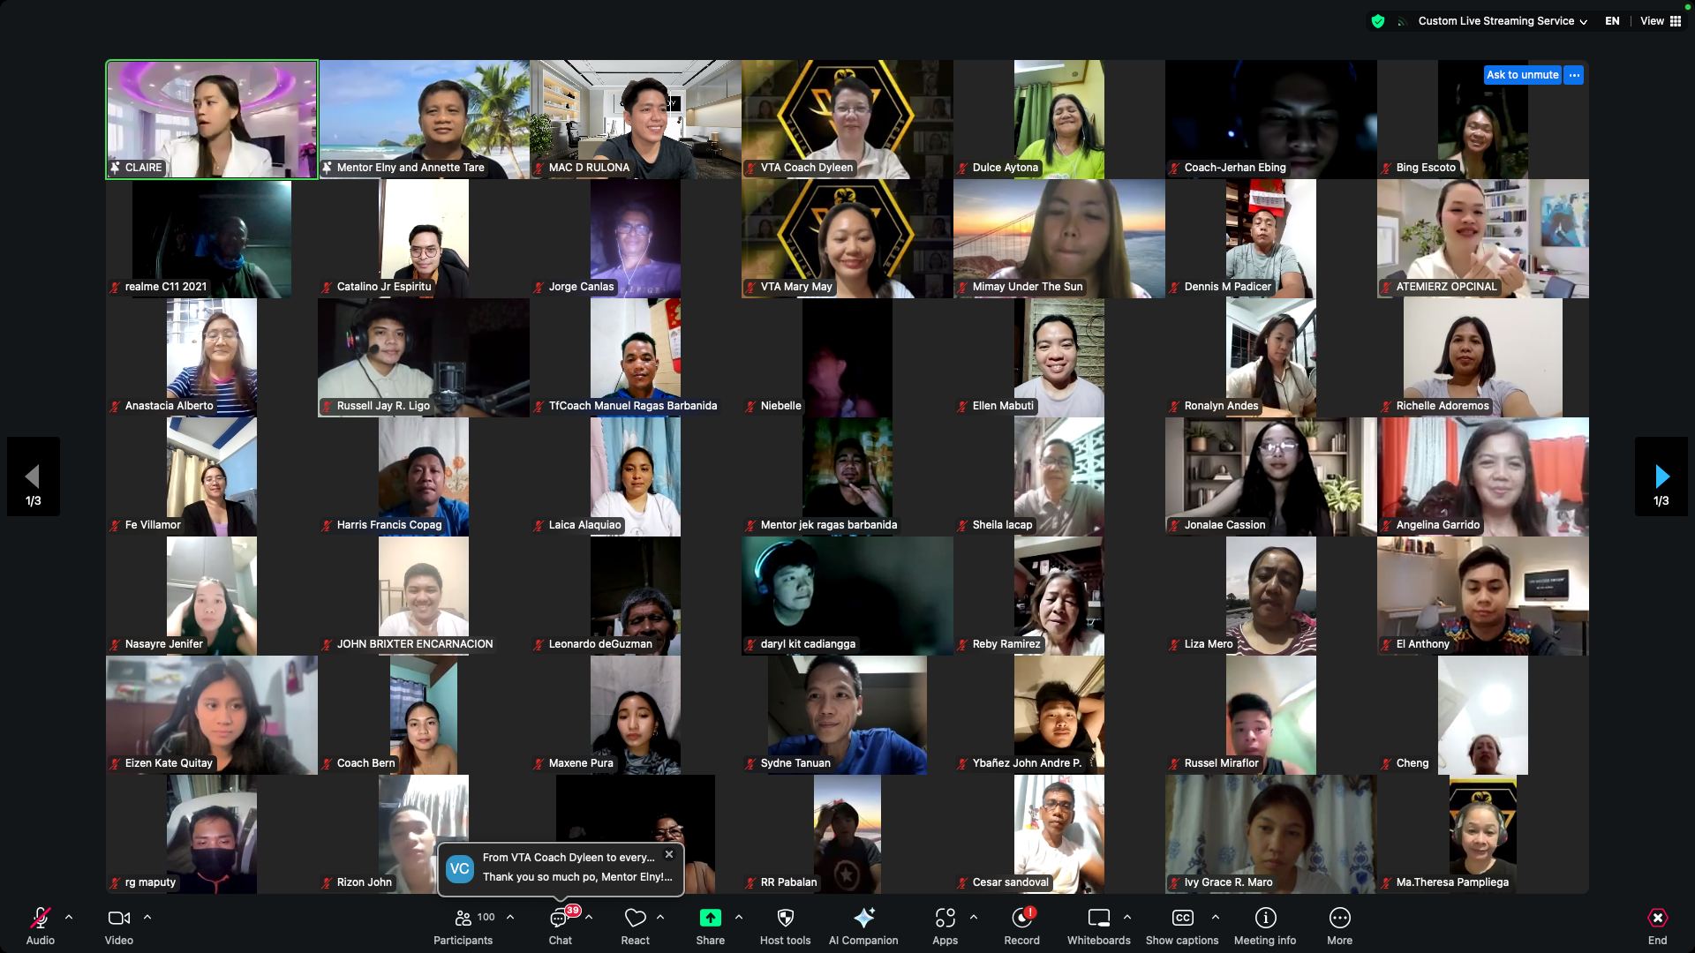Toggle camera with the Video button

119,927
